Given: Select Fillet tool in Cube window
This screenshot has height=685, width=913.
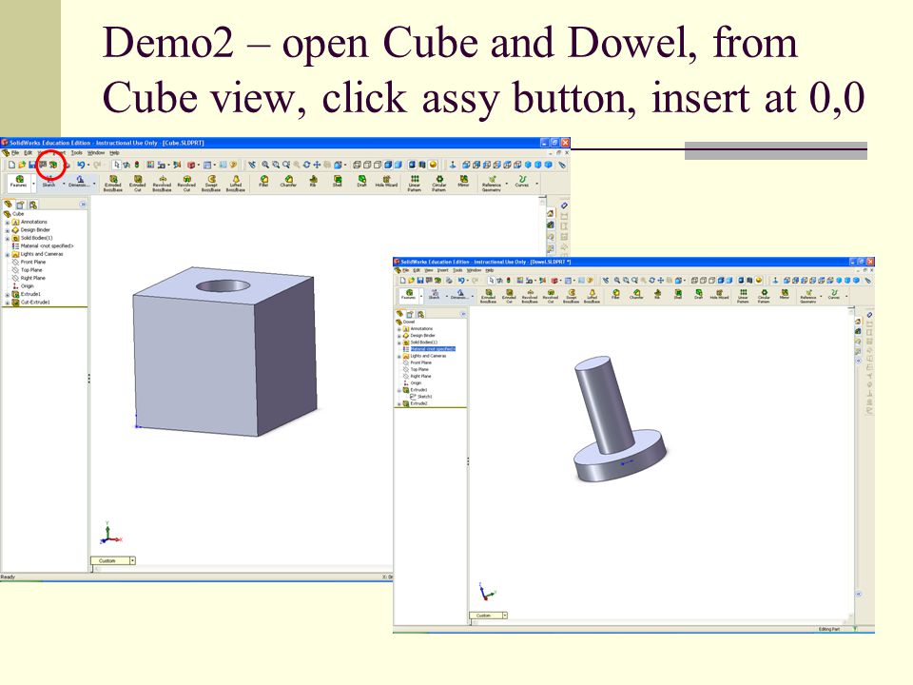Looking at the screenshot, I should click(x=263, y=181).
